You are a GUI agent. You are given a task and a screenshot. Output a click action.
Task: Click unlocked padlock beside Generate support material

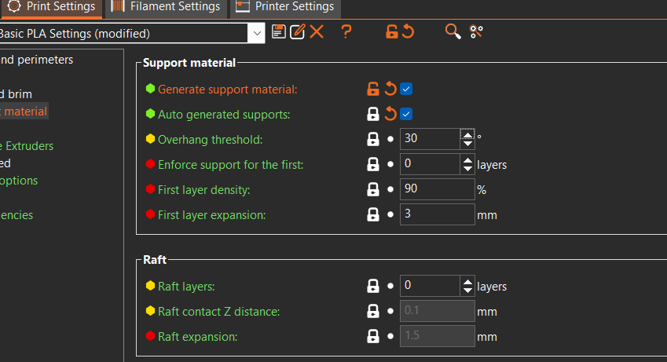373,89
